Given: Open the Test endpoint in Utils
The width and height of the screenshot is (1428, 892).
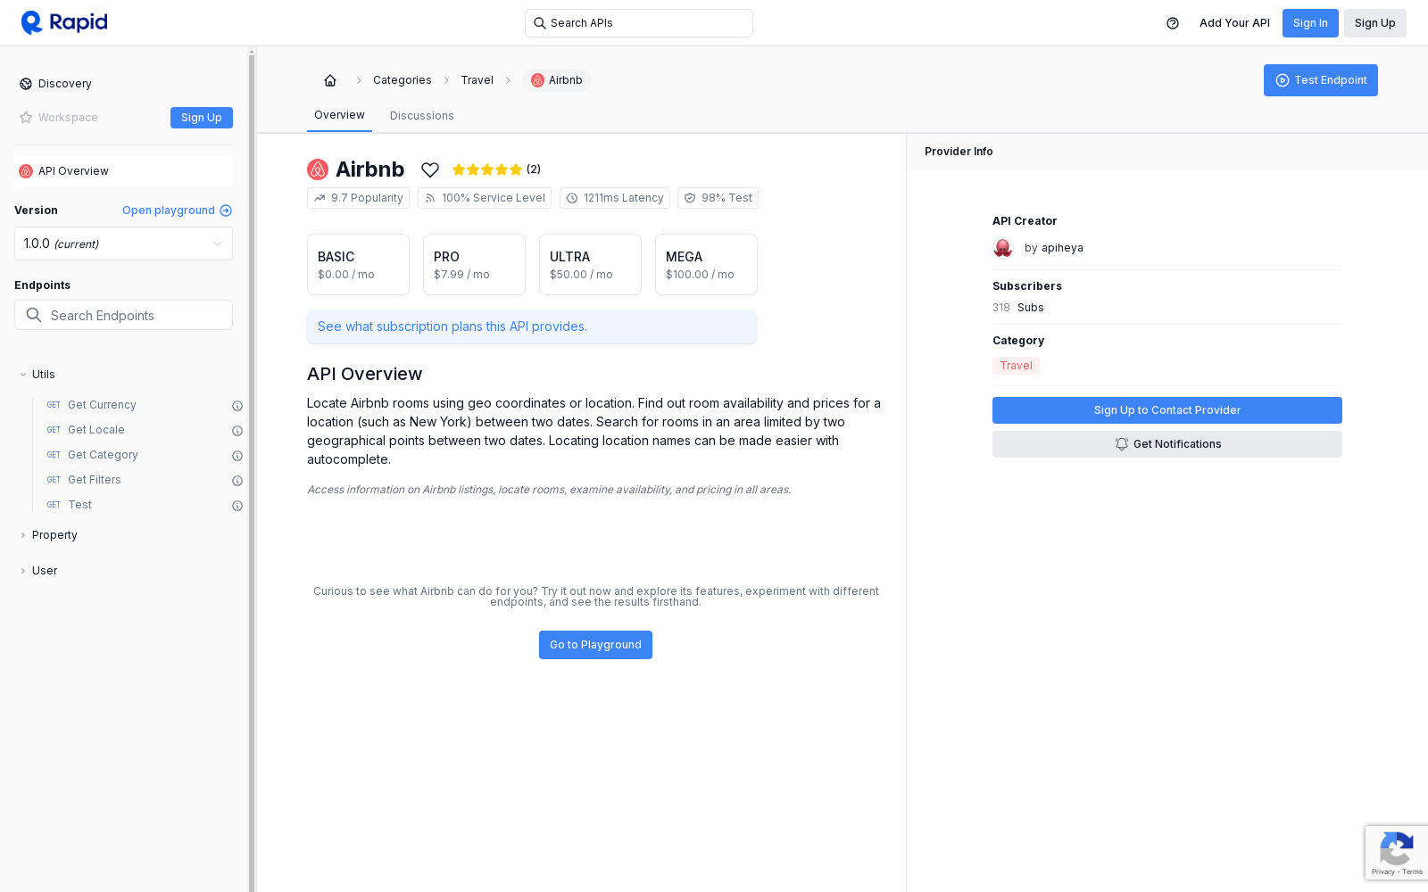Looking at the screenshot, I should (80, 505).
